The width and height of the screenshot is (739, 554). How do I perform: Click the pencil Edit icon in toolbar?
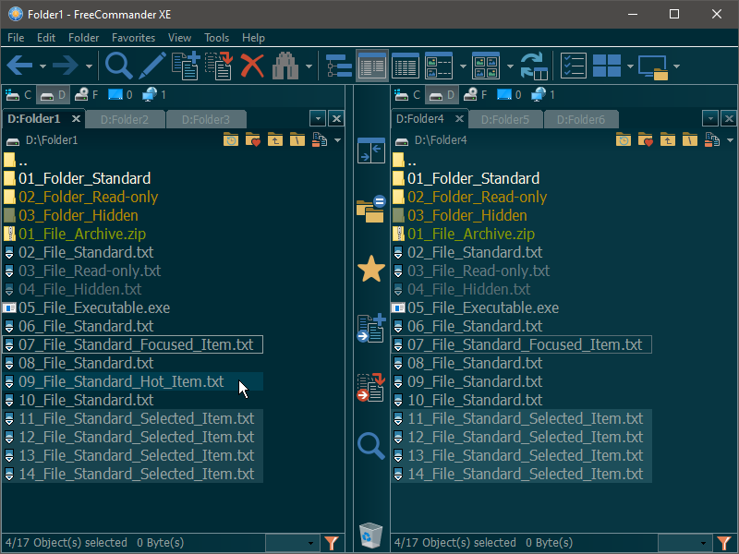click(152, 66)
